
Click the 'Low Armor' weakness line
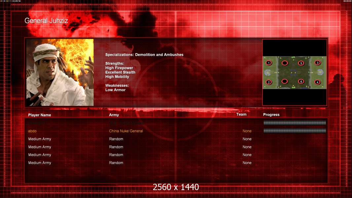[x=115, y=90]
